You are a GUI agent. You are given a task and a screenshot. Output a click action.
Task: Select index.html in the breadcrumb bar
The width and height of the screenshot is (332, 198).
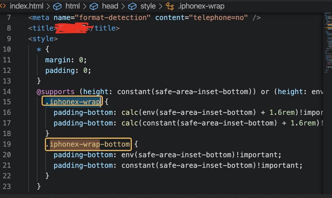click(26, 6)
